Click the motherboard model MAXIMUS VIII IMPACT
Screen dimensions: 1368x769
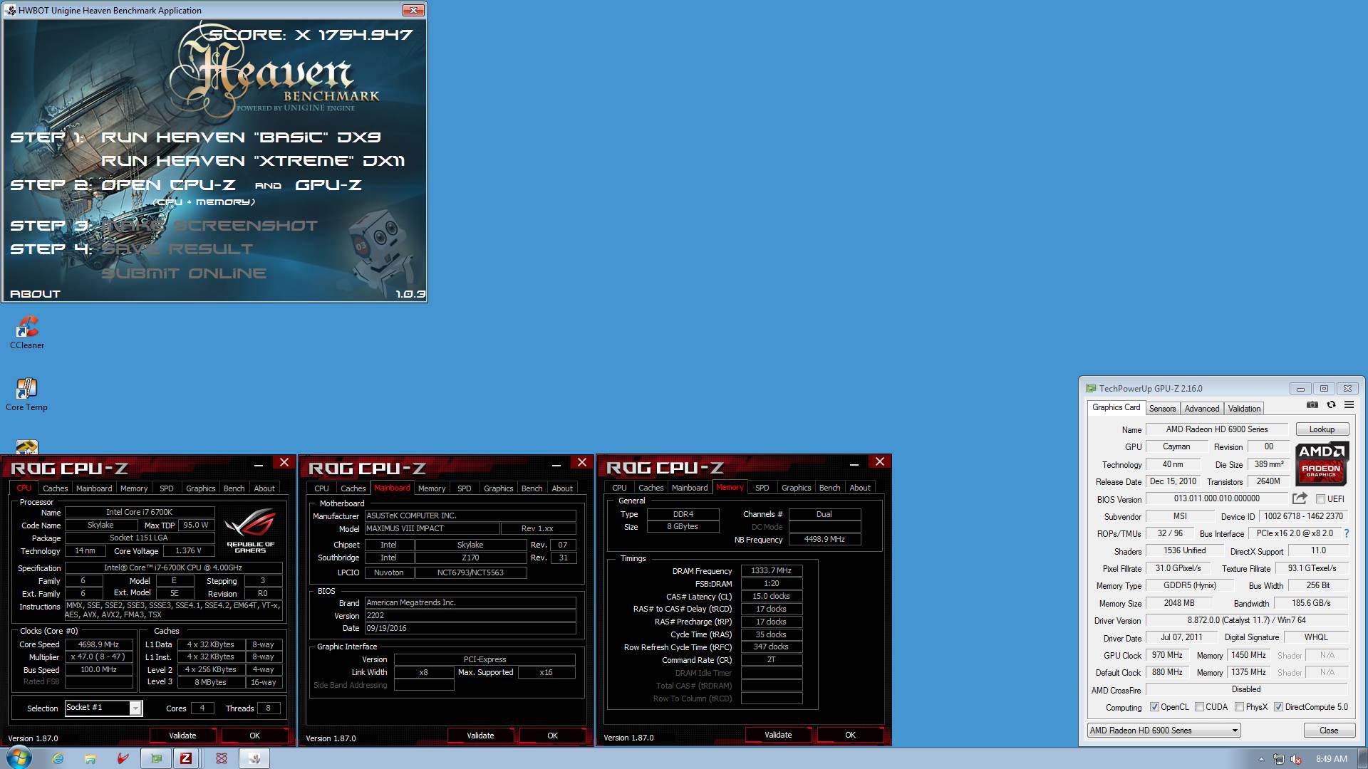[x=432, y=528]
